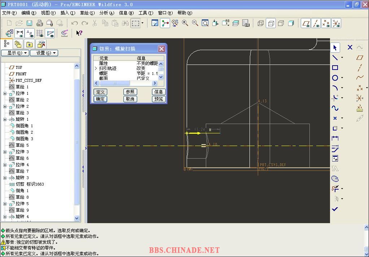369x257 pixels.
Task: Open the 设置 dropdown in model tree
Action: click(x=44, y=53)
